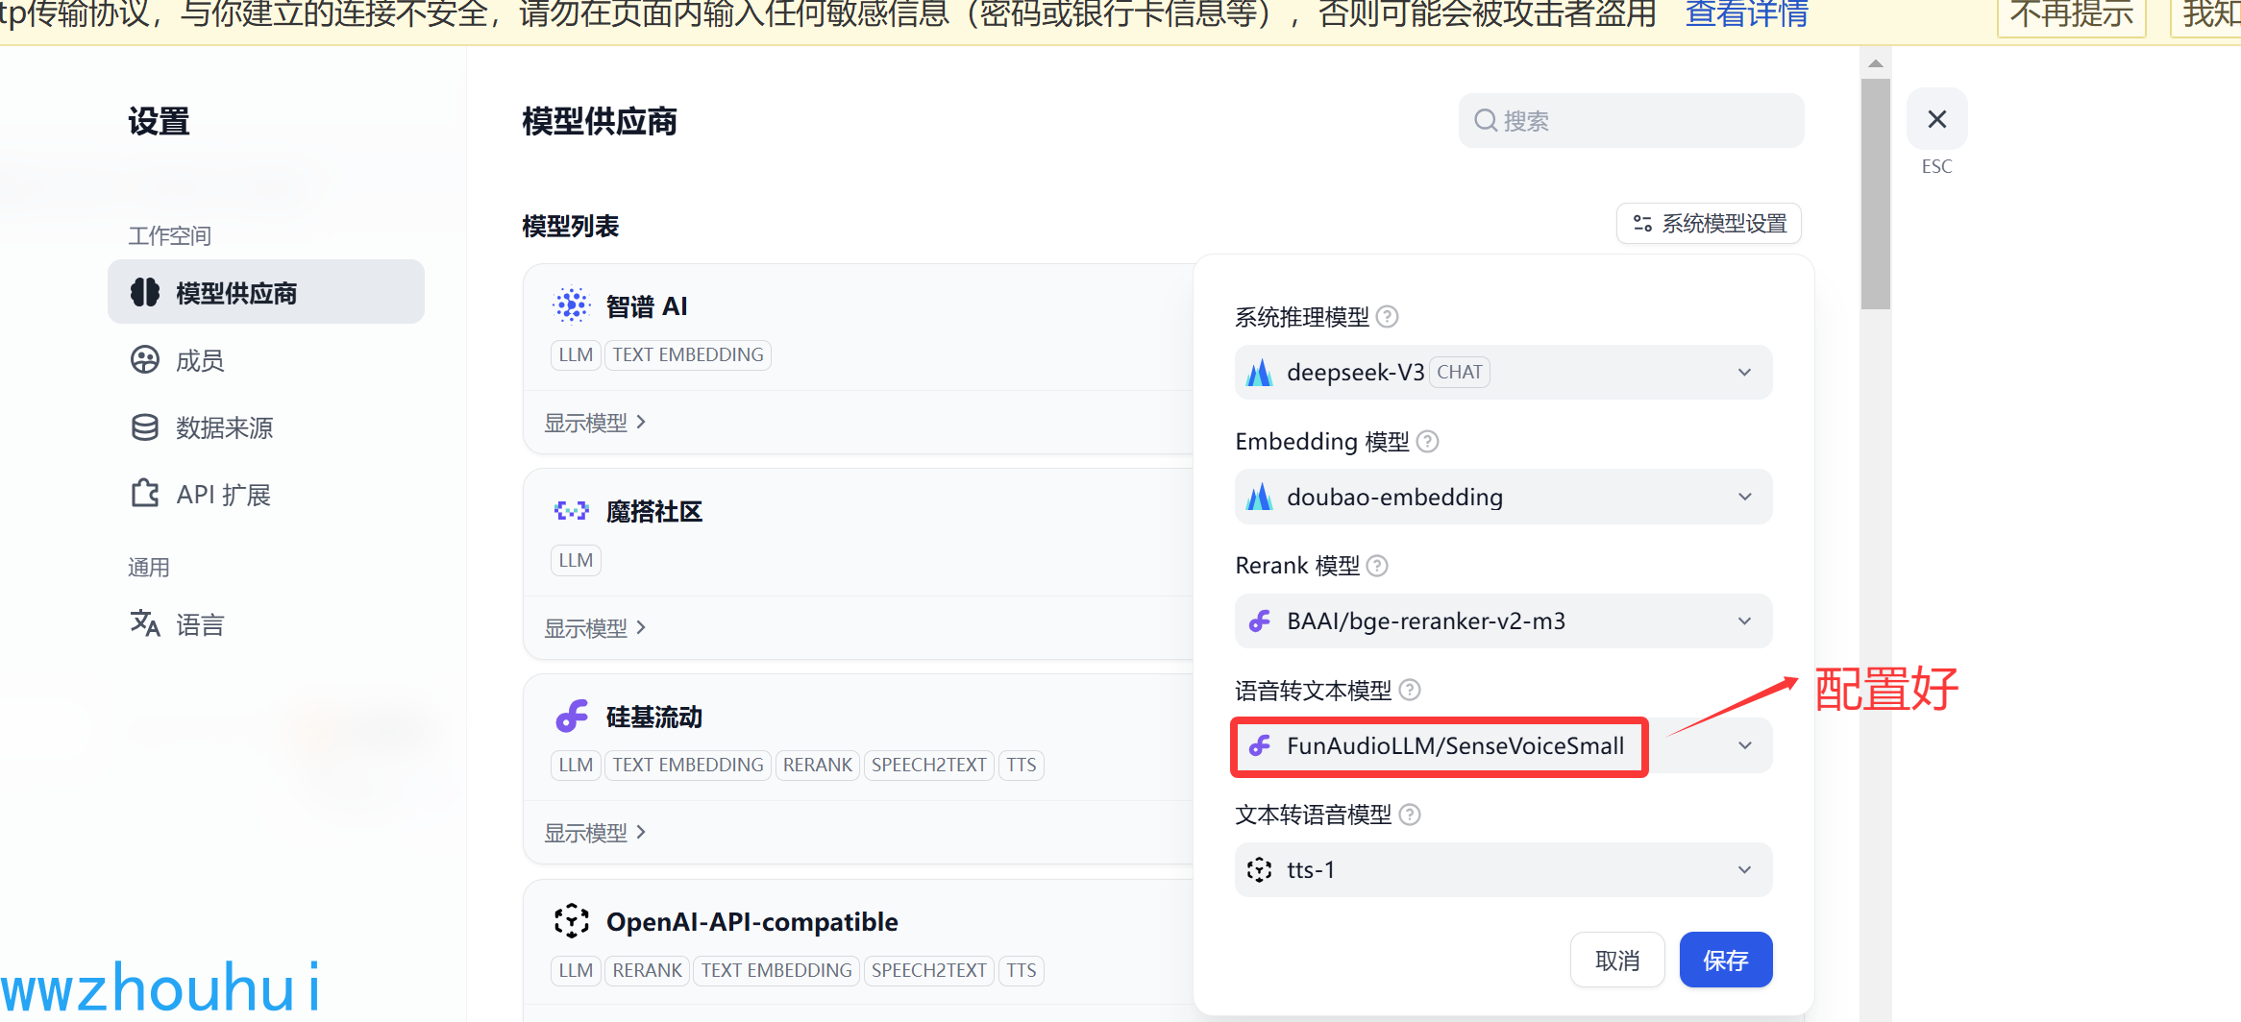Open the 文本转语音模型 tts-1 dropdown
Viewport: 2241px width, 1022px height.
point(1503,869)
